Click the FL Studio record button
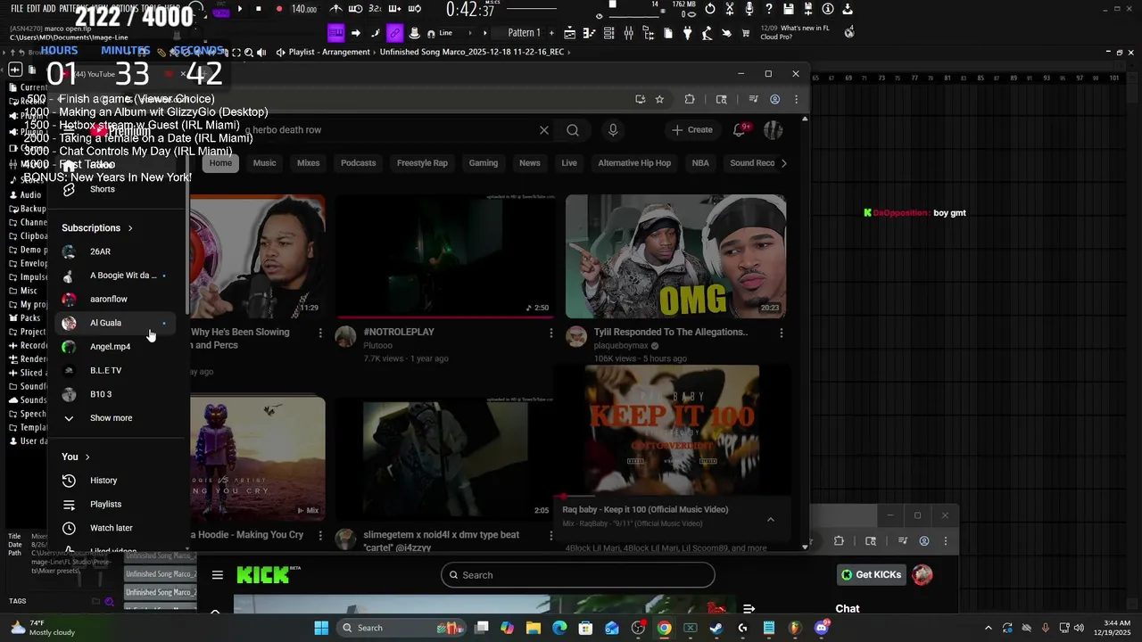 pyautogui.click(x=278, y=9)
